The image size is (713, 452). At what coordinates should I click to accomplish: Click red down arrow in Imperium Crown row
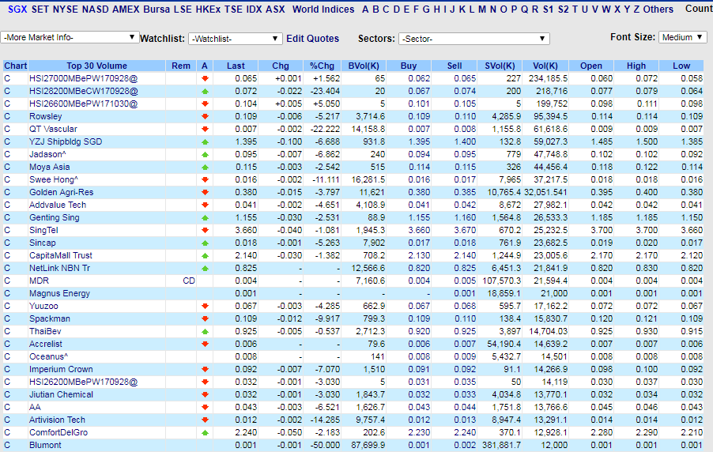pyautogui.click(x=205, y=369)
